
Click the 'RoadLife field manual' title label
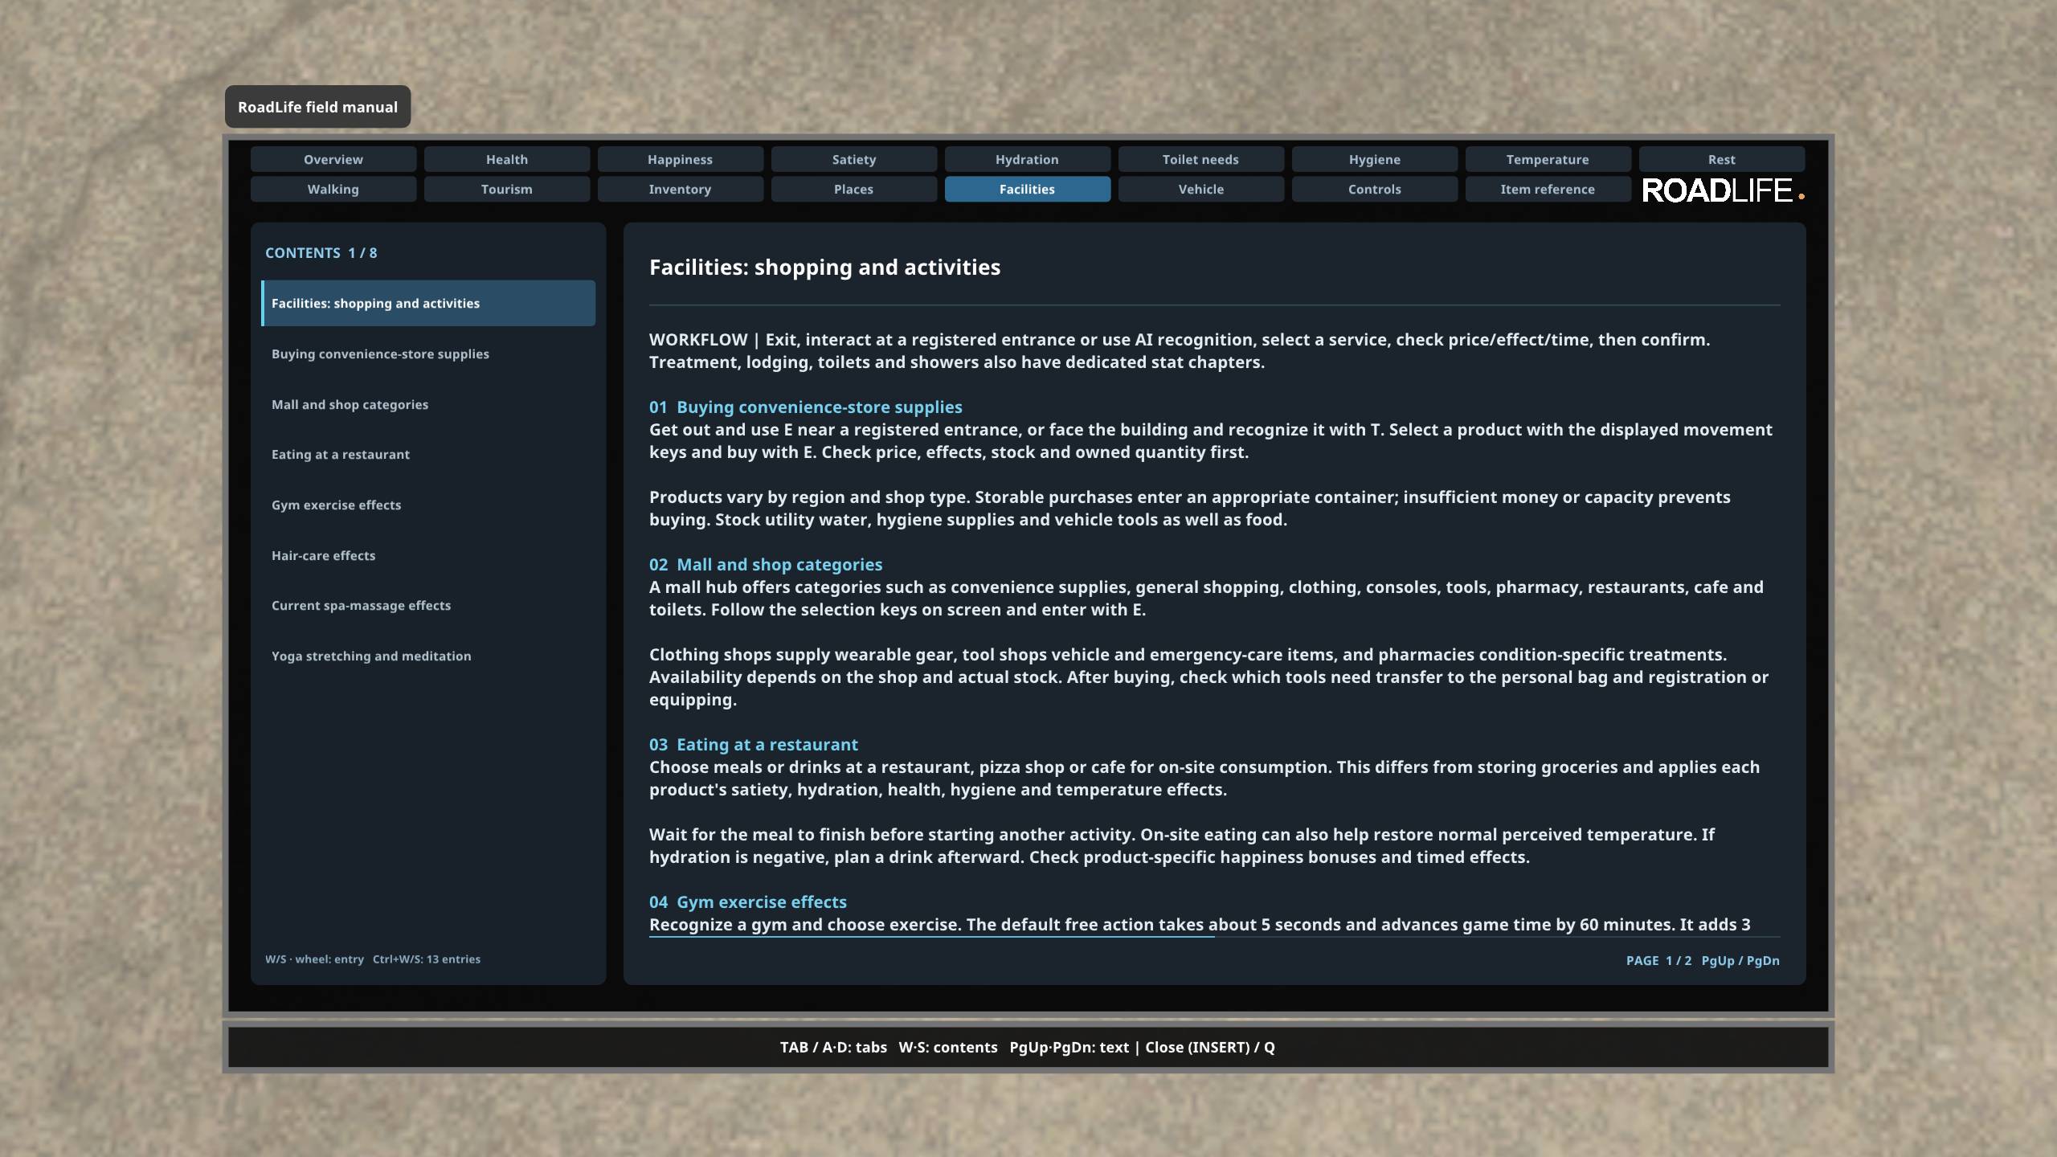317,107
